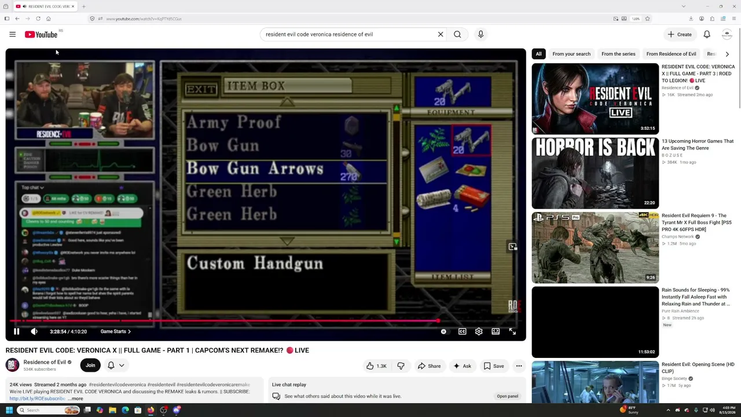Screen dimensions: 741x417
Task: Expand the description with ...more
Action: pos(75,398)
